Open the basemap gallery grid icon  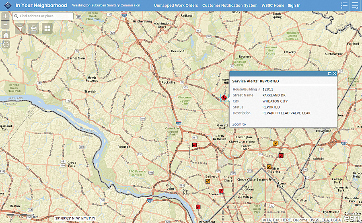[x=47, y=28]
